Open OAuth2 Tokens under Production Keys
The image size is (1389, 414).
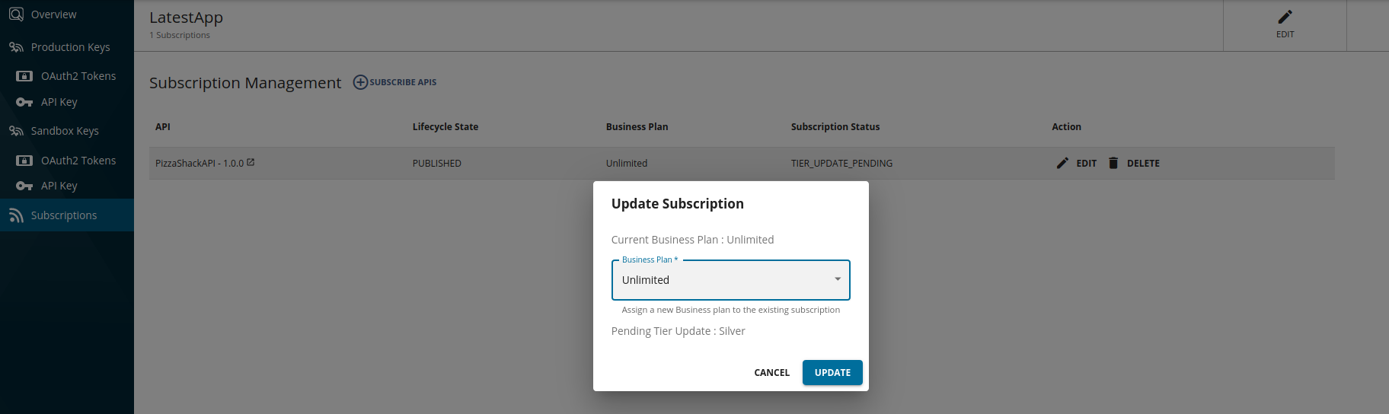tap(78, 76)
